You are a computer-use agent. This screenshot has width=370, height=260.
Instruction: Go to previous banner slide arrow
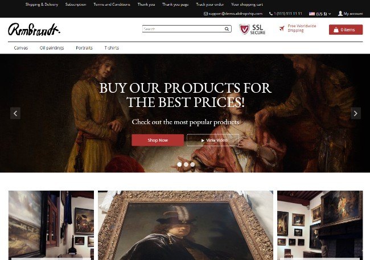click(x=15, y=113)
